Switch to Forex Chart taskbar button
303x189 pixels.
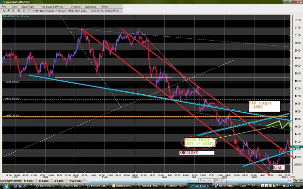[200, 186]
